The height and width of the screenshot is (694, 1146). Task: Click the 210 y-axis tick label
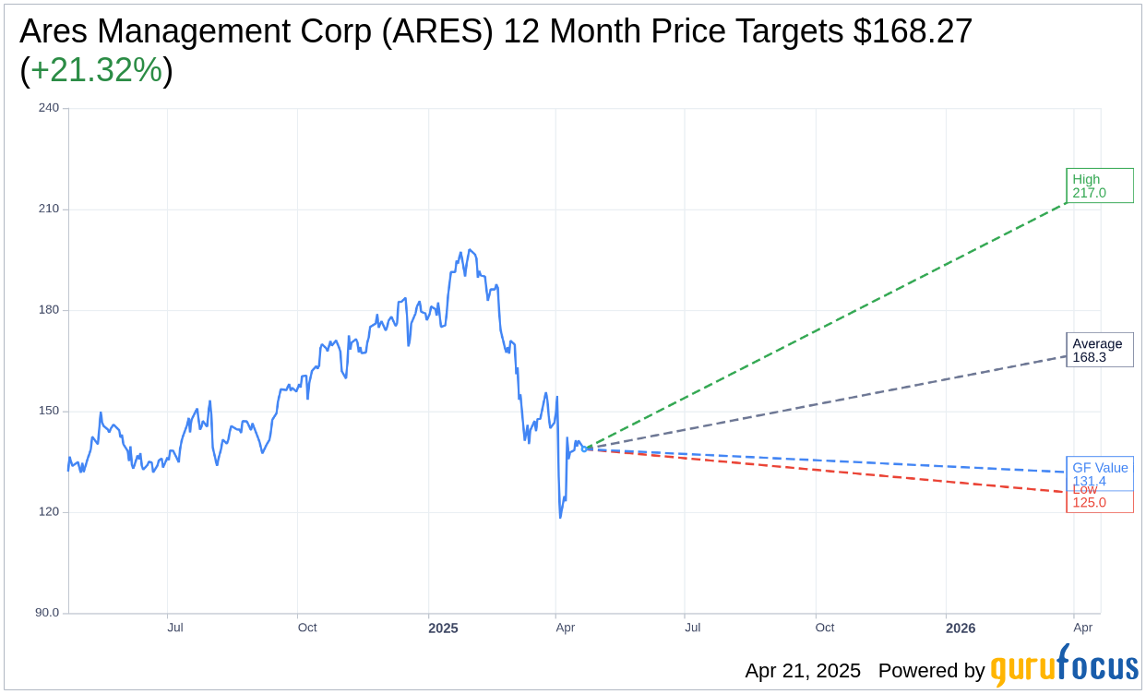(x=48, y=209)
